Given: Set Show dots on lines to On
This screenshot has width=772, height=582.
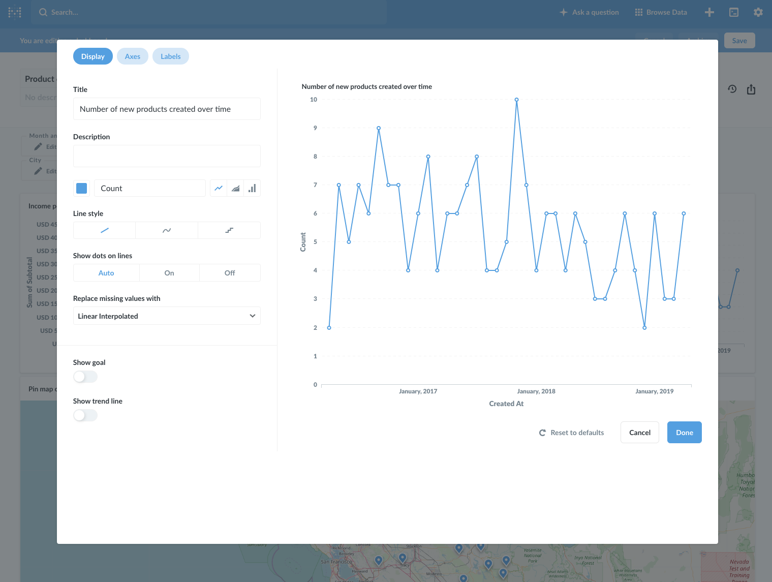Looking at the screenshot, I should 169,272.
